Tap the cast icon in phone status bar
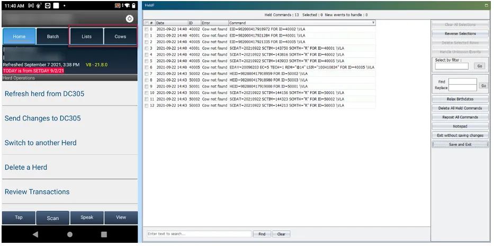 117,5
